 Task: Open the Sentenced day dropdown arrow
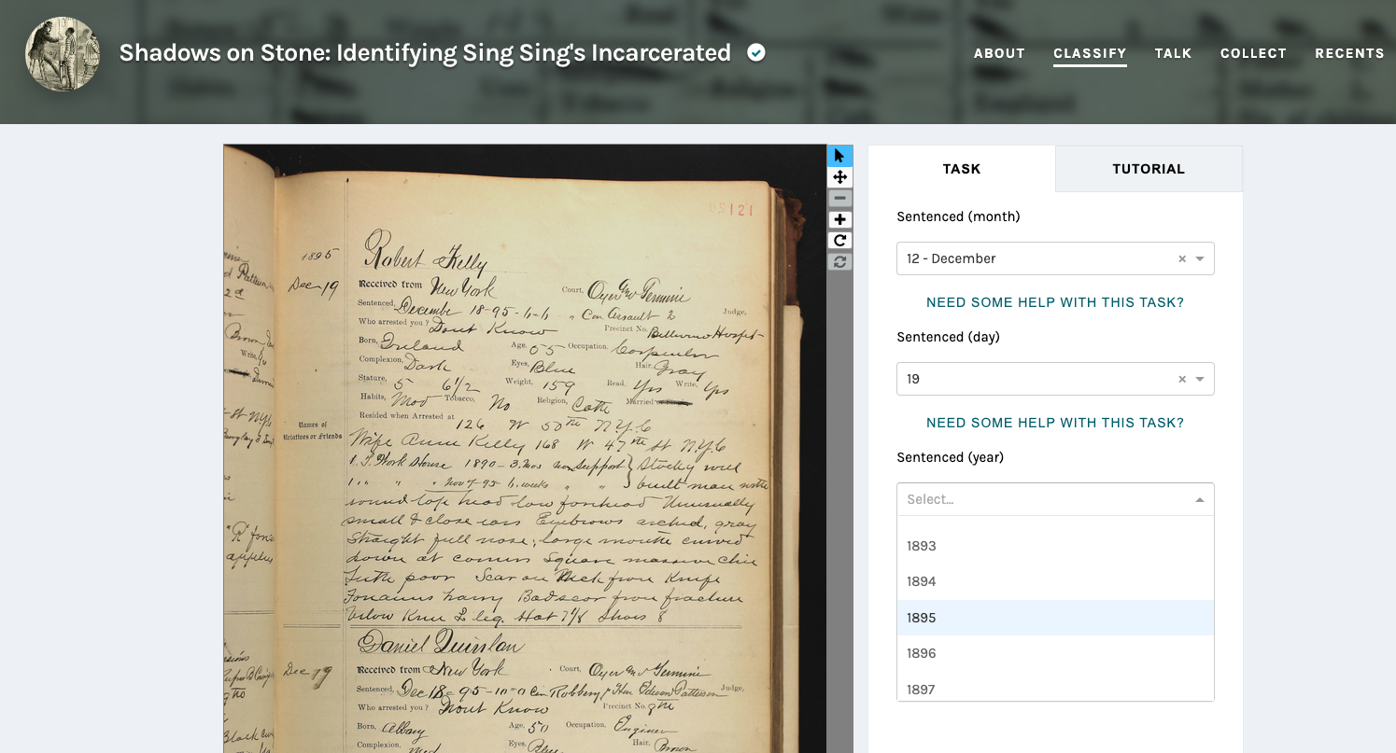click(1200, 380)
